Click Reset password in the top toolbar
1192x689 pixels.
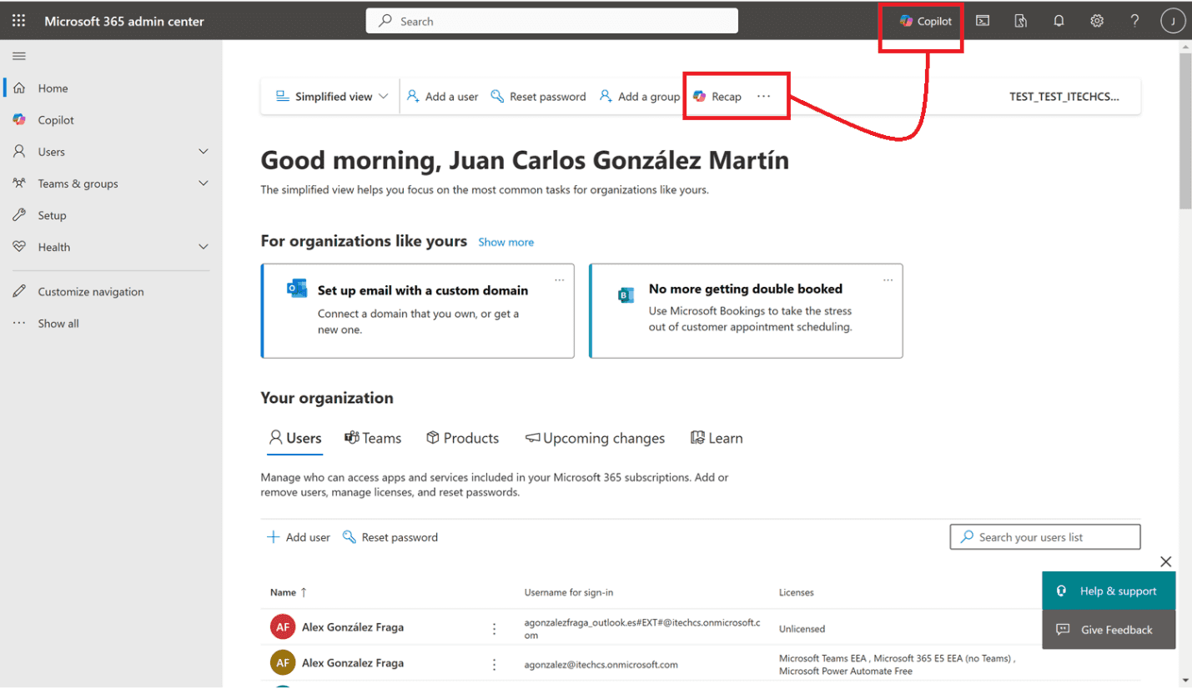tap(538, 96)
